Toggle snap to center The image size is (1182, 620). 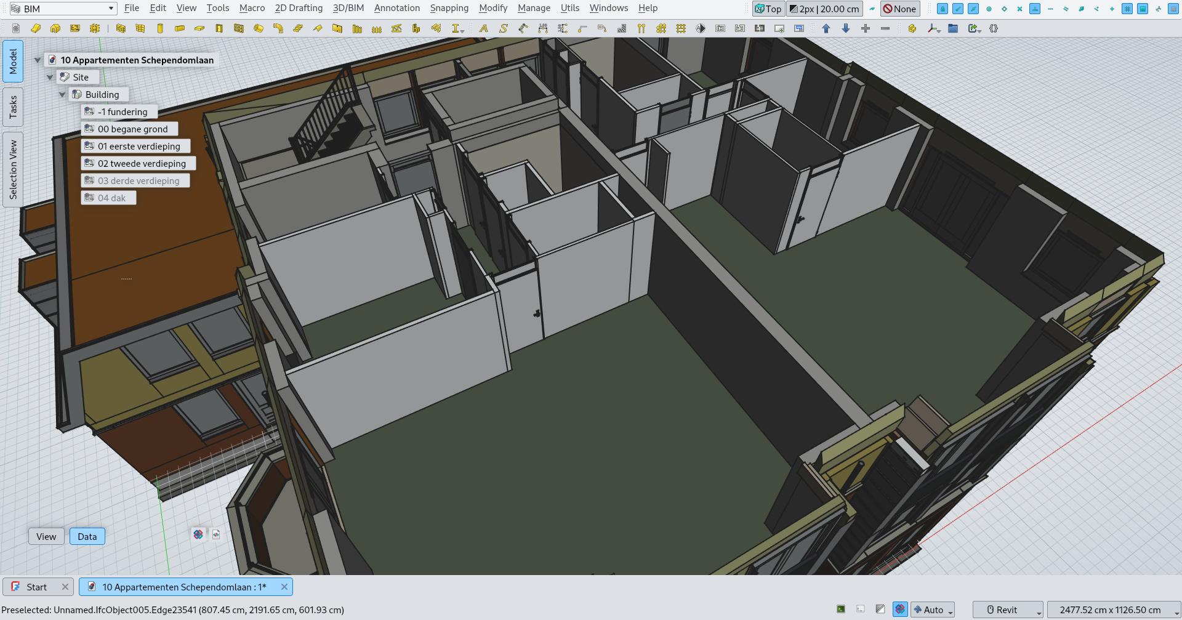point(989,9)
